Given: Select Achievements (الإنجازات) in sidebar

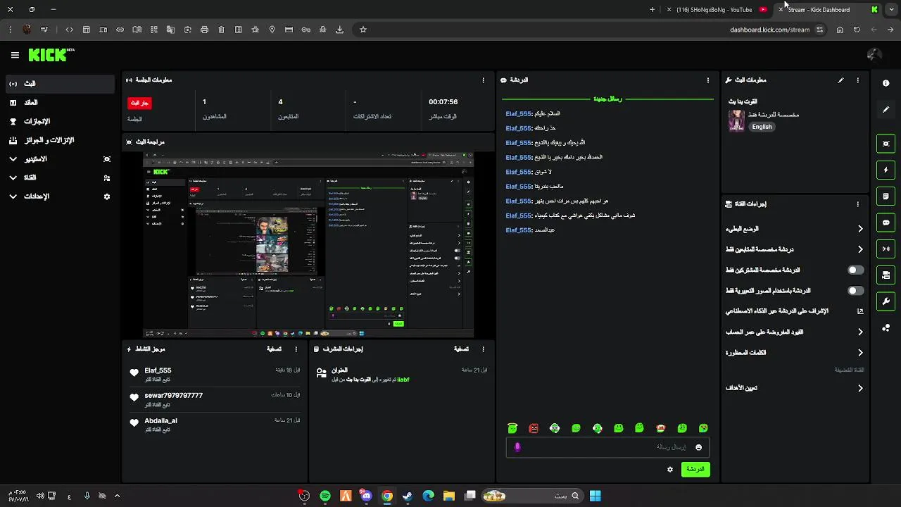Looking at the screenshot, I should 59,121.
